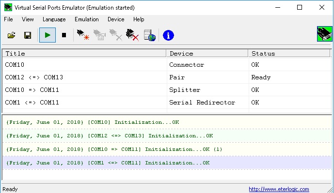This screenshot has width=334, height=193.
Task: Grab the window resize grip in corner
Action: (x=330, y=190)
